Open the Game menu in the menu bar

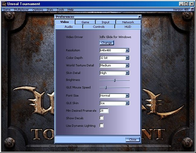(x=7, y=9)
